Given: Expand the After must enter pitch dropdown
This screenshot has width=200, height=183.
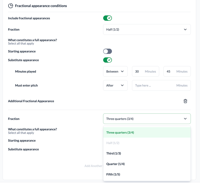Looking at the screenshot, I should click(x=115, y=86).
